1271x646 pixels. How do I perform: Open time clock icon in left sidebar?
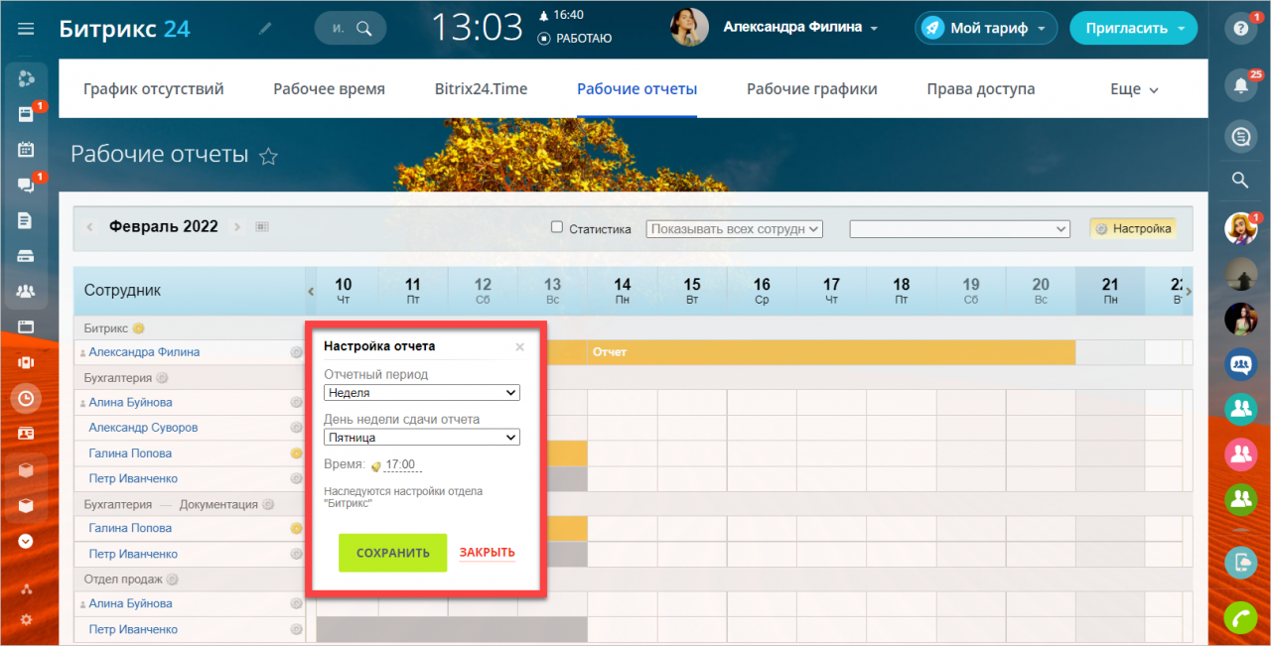click(x=26, y=398)
